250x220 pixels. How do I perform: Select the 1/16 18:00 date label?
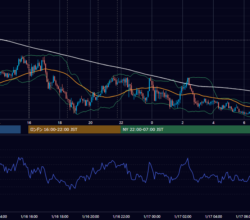pos(60,217)
